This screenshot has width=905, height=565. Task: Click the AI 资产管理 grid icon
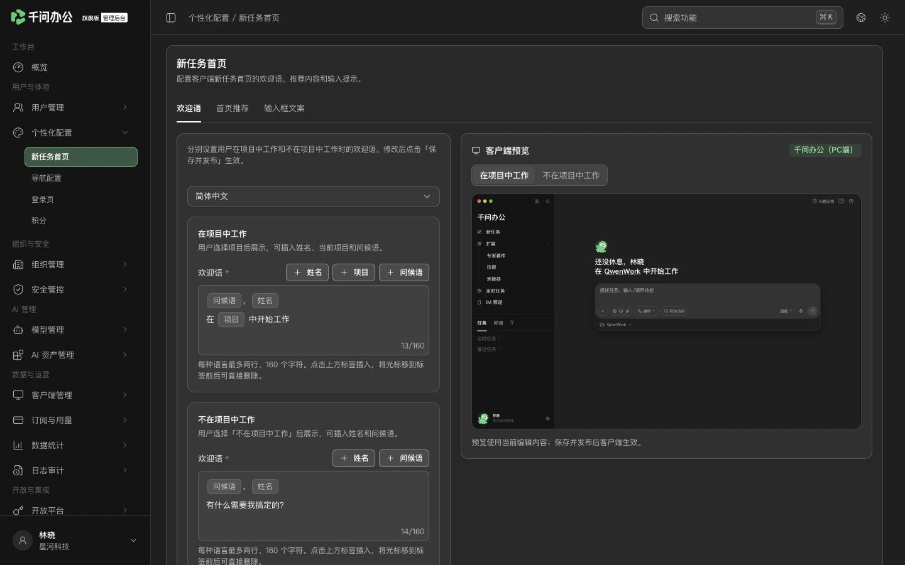18,355
